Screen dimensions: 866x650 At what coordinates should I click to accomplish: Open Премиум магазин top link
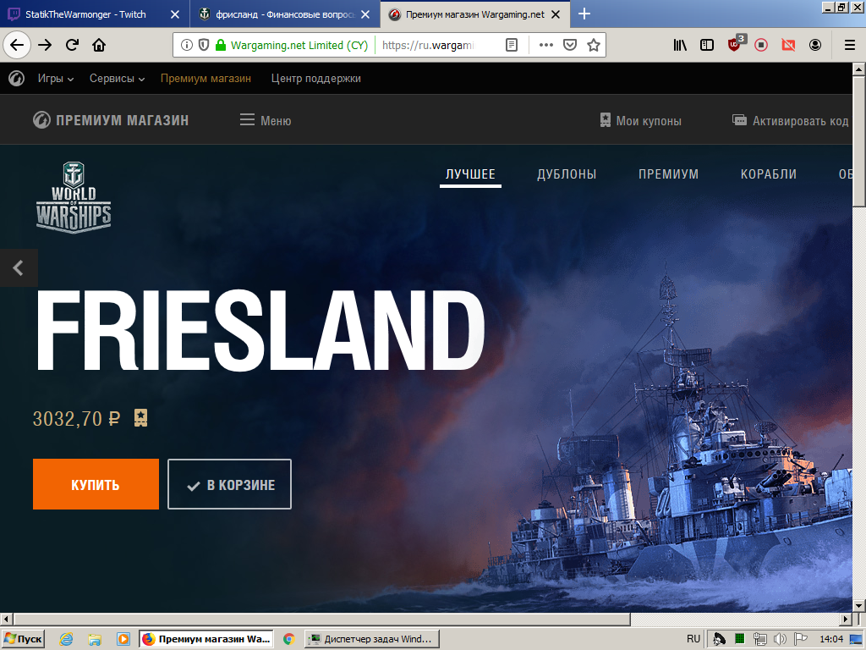tap(206, 79)
